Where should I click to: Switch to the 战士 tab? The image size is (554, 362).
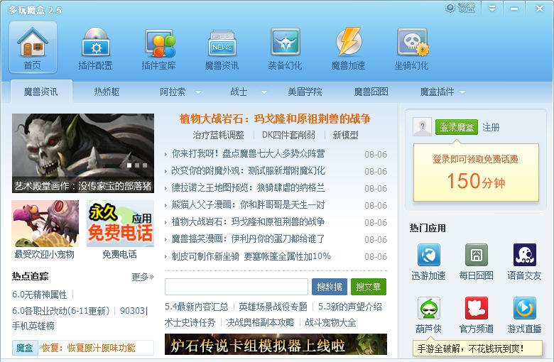(x=239, y=92)
